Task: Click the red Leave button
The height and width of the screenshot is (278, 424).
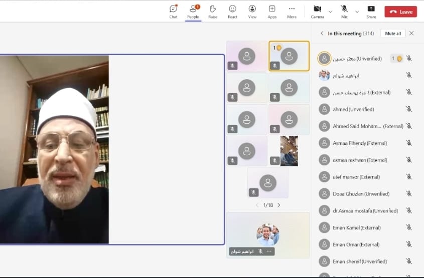Action: pos(400,12)
